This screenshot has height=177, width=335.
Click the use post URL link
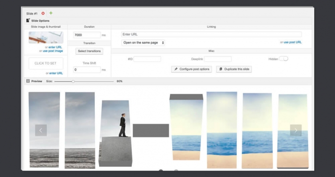(x=293, y=42)
